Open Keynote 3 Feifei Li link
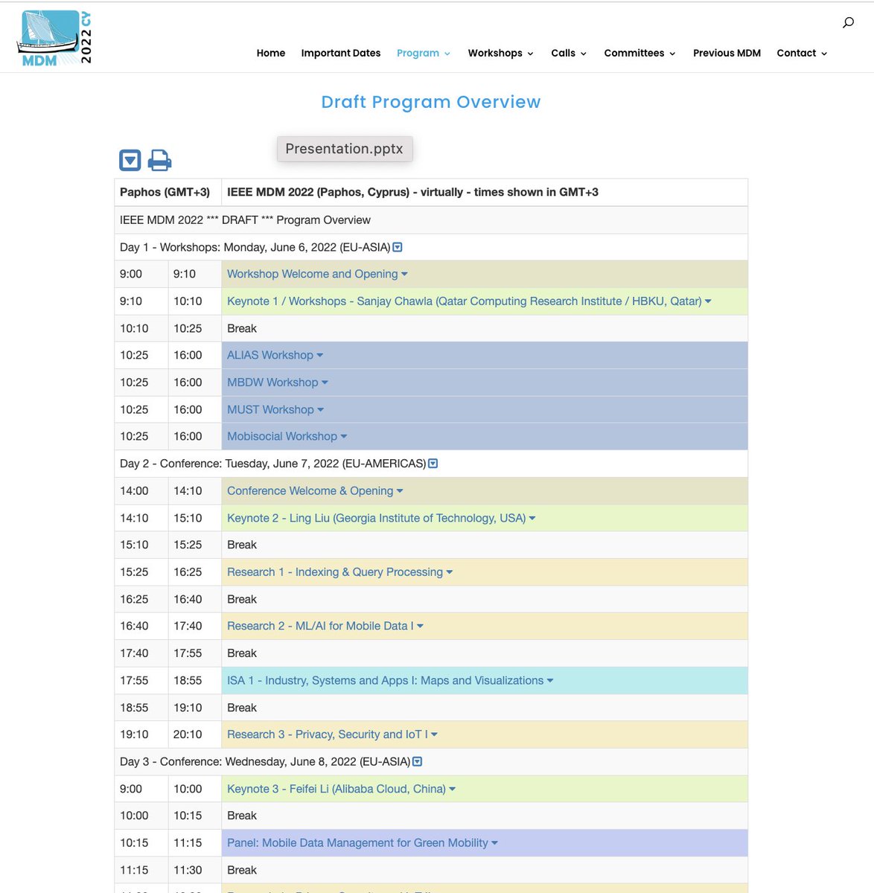 click(x=336, y=788)
